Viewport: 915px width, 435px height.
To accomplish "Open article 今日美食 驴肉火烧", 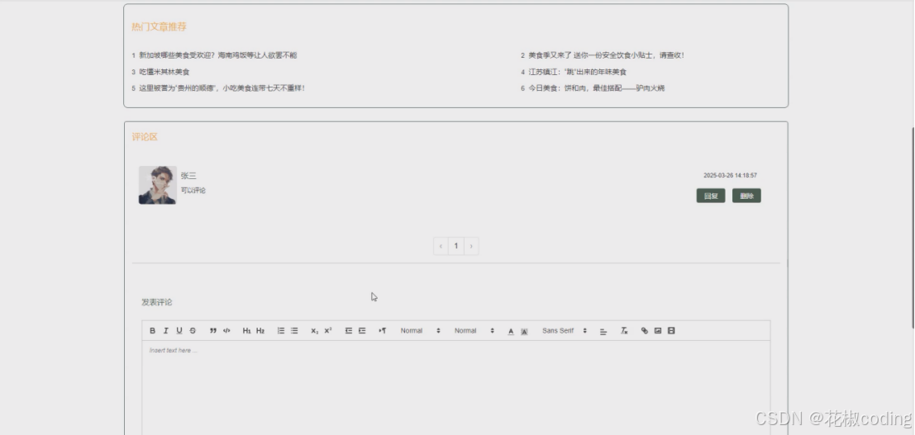I will point(597,88).
